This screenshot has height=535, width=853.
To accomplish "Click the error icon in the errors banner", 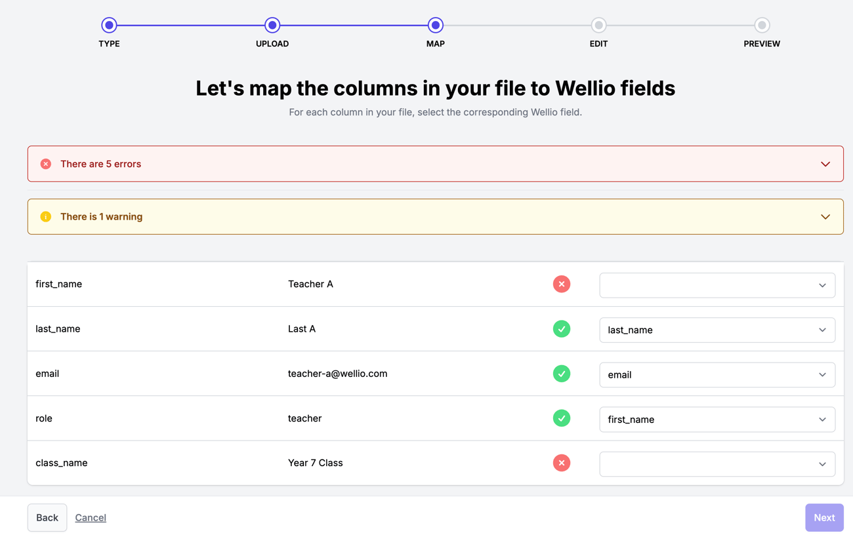I will pos(45,164).
